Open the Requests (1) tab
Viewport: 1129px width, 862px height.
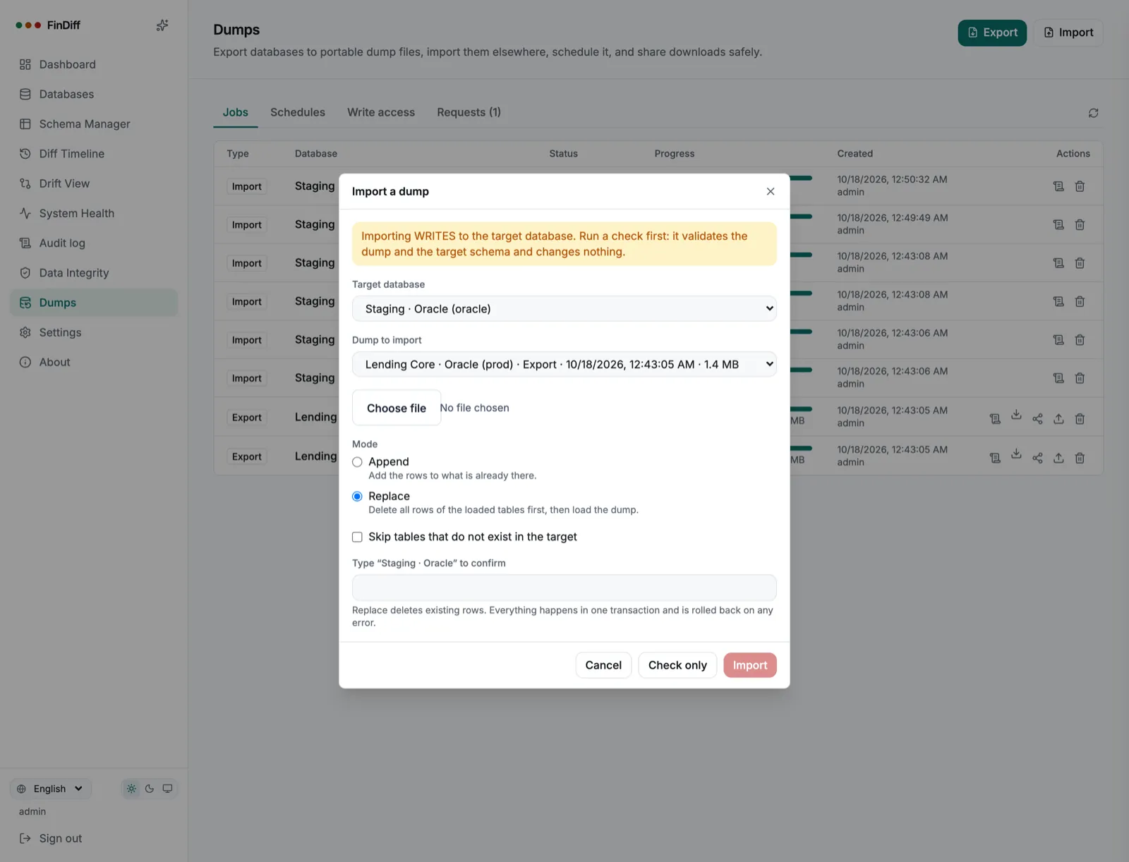(x=469, y=112)
